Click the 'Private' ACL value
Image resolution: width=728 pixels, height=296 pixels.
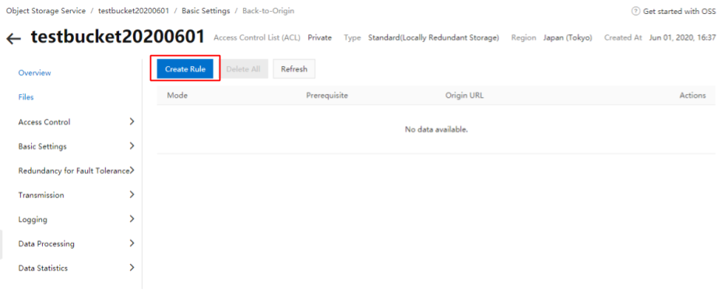point(320,38)
